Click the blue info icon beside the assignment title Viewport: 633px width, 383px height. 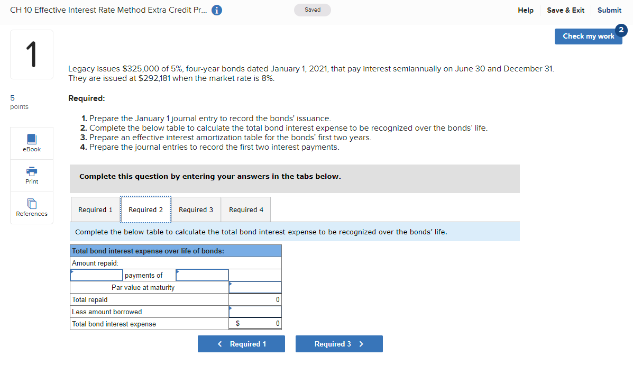click(217, 10)
